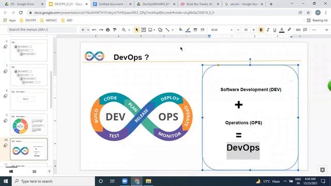Click the Explore button at bottom right
Image resolution: width=331 pixels, height=186 pixels.
[x=322, y=170]
